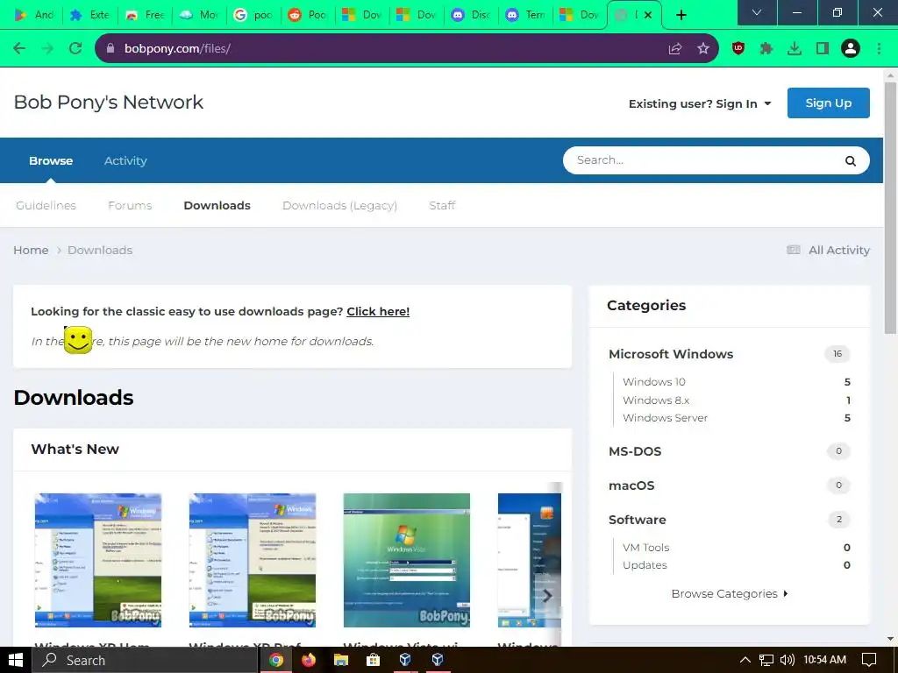Toggle Chrome side panel icon
This screenshot has width=898, height=673.
point(823,49)
